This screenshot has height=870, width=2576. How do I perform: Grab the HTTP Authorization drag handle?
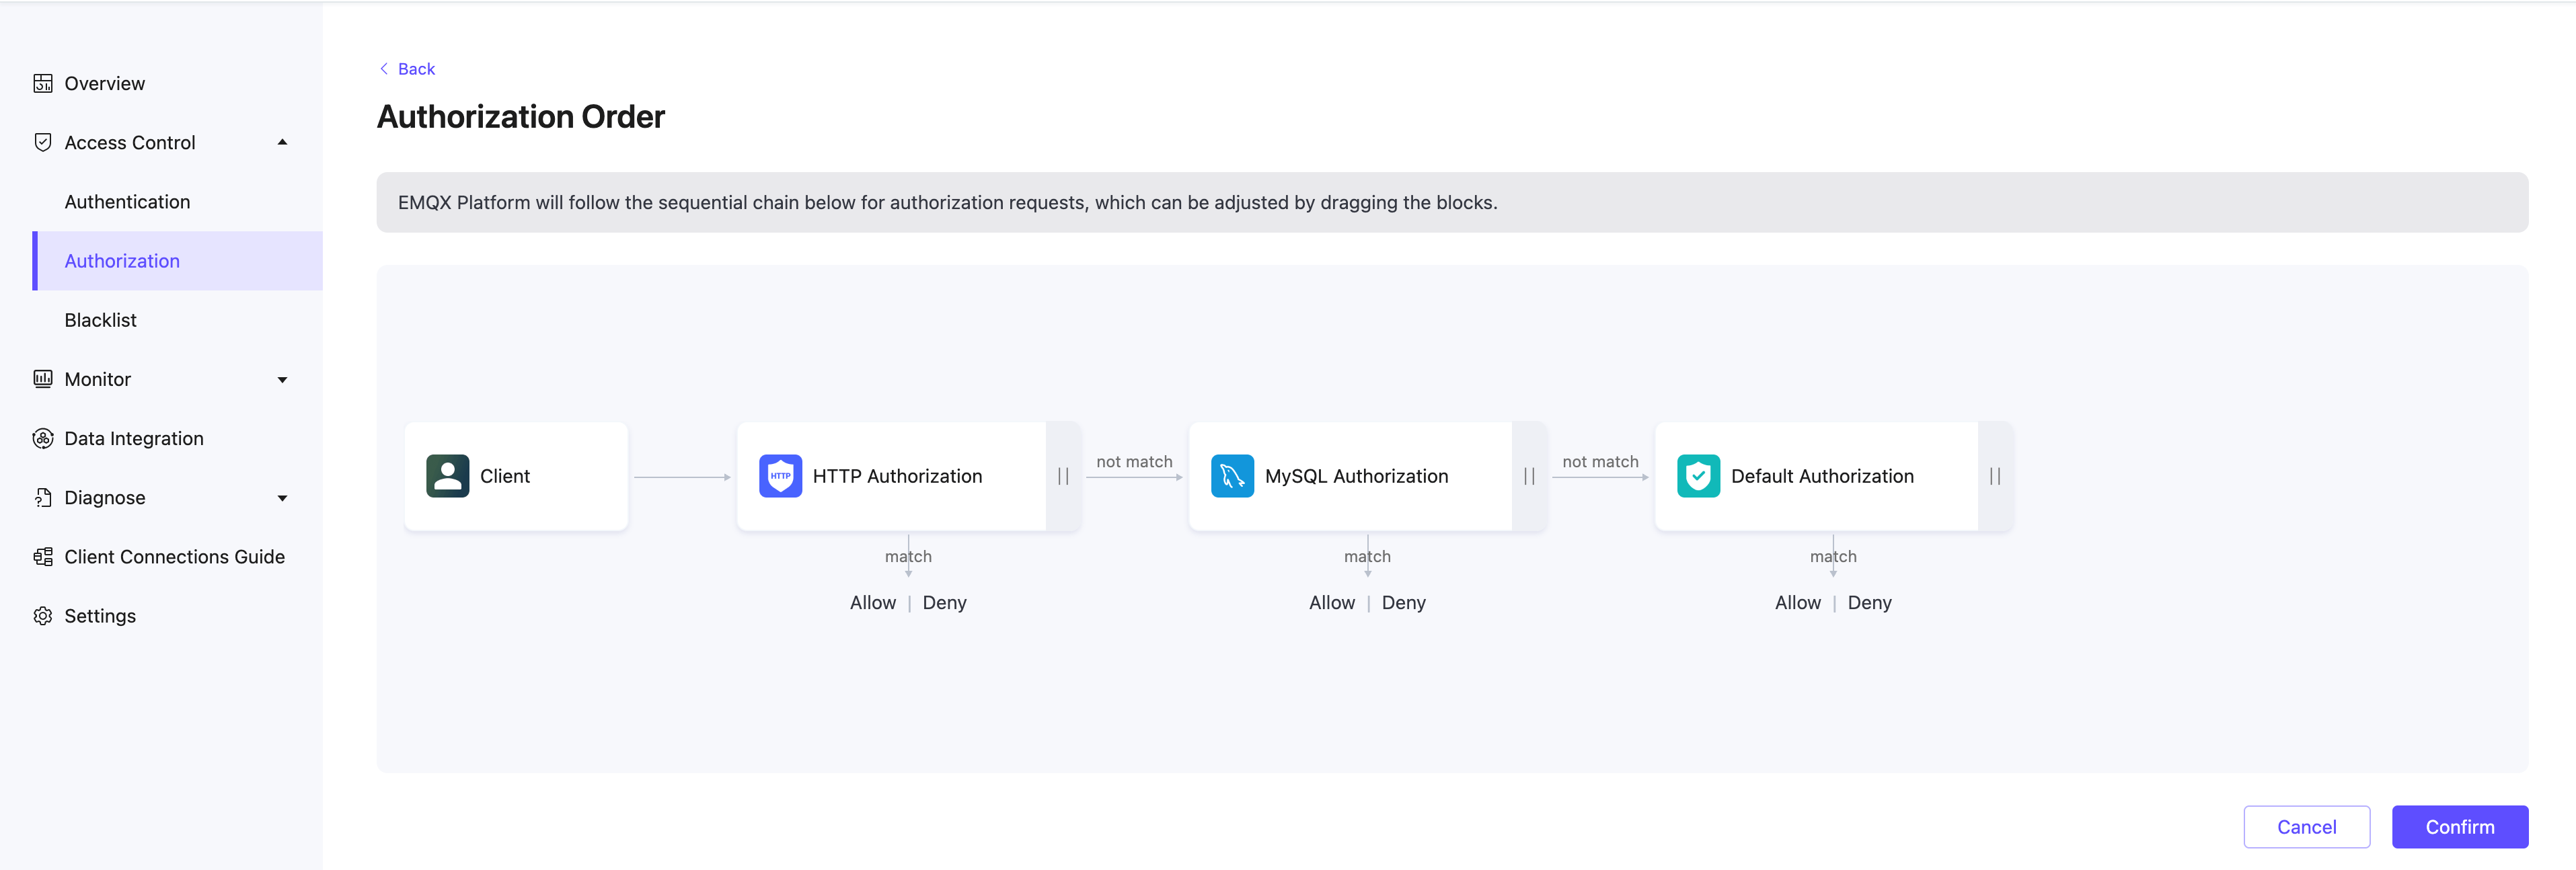(1063, 476)
